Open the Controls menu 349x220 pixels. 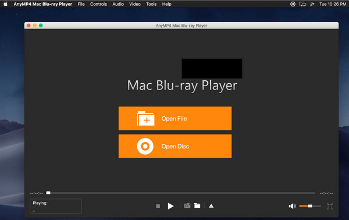coord(98,4)
